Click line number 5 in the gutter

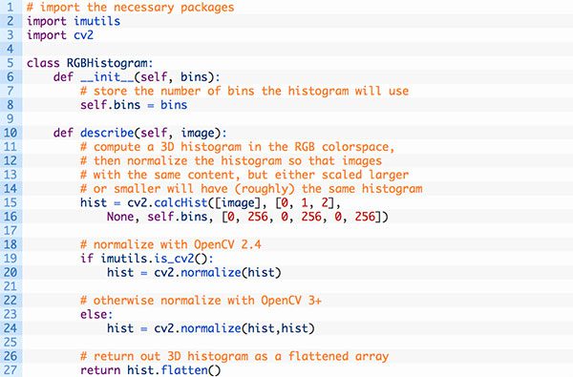11,63
